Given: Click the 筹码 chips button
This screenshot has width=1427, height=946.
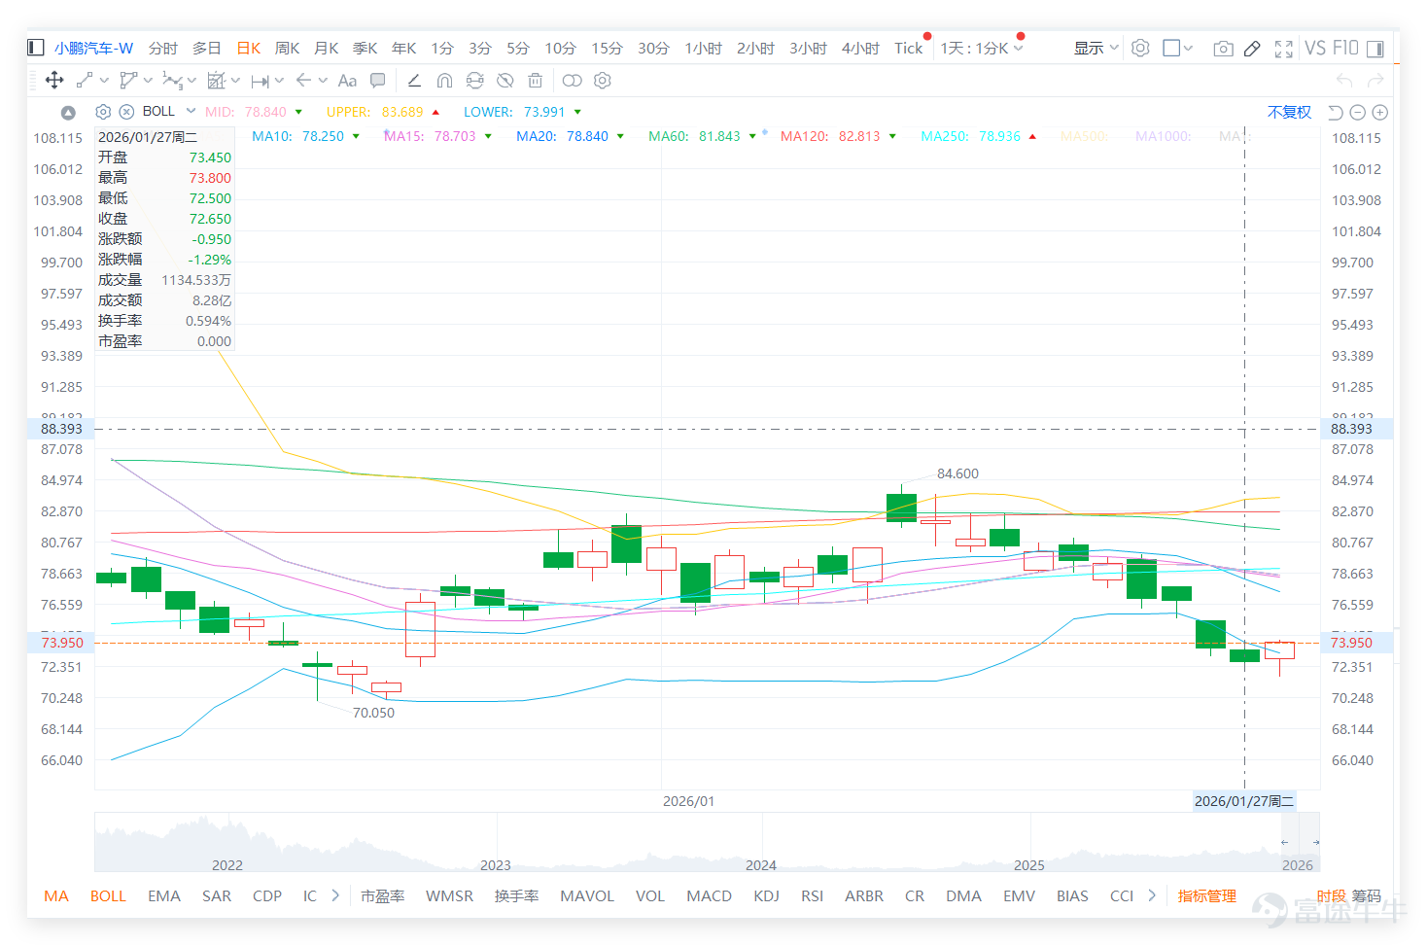Looking at the screenshot, I should pyautogui.click(x=1366, y=895).
